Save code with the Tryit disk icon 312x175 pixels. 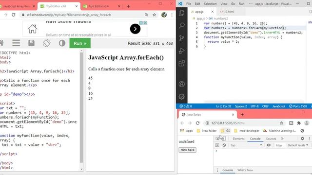pyautogui.click(x=31, y=43)
